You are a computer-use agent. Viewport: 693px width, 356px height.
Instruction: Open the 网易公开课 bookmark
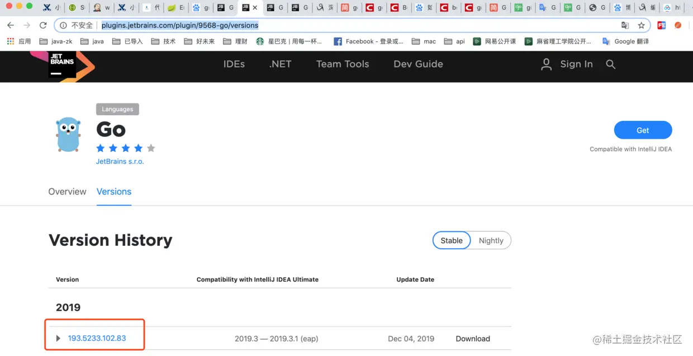(495, 41)
